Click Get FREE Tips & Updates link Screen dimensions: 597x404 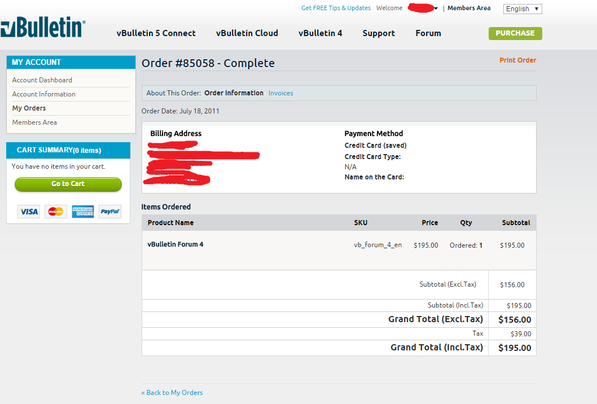[336, 8]
